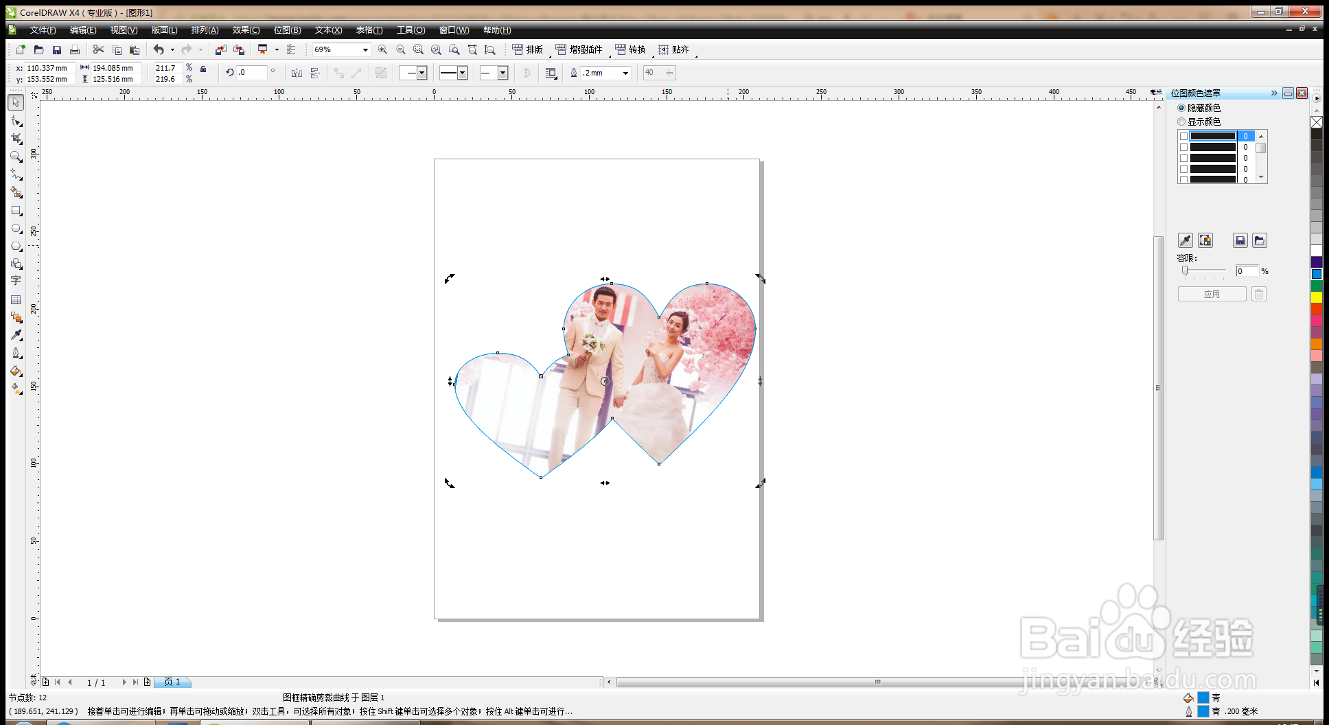
Task: Open the 文件(F) menu
Action: point(43,30)
